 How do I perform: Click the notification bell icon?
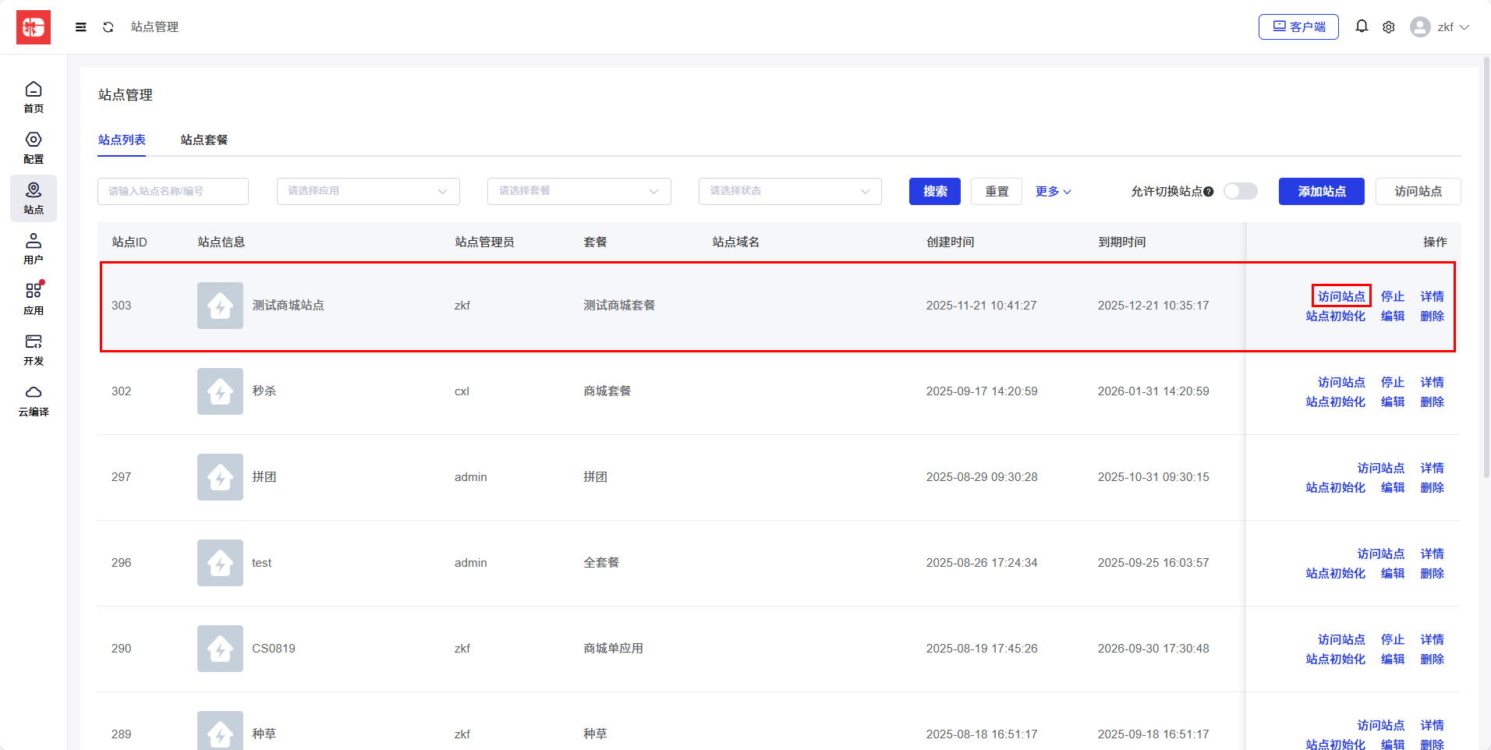pos(1362,27)
